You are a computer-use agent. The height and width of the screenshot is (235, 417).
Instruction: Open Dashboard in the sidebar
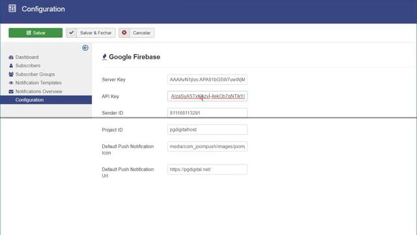coord(27,57)
